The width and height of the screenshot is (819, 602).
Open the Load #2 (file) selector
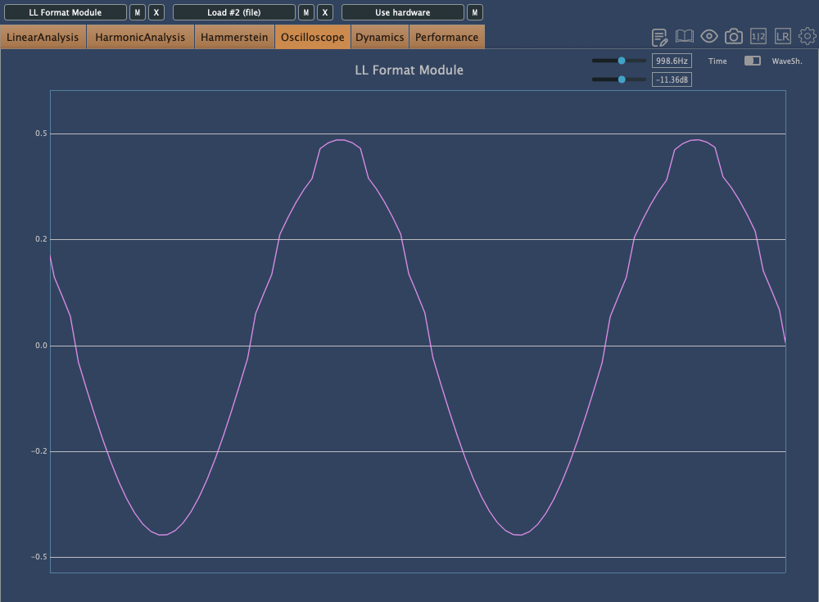click(234, 12)
